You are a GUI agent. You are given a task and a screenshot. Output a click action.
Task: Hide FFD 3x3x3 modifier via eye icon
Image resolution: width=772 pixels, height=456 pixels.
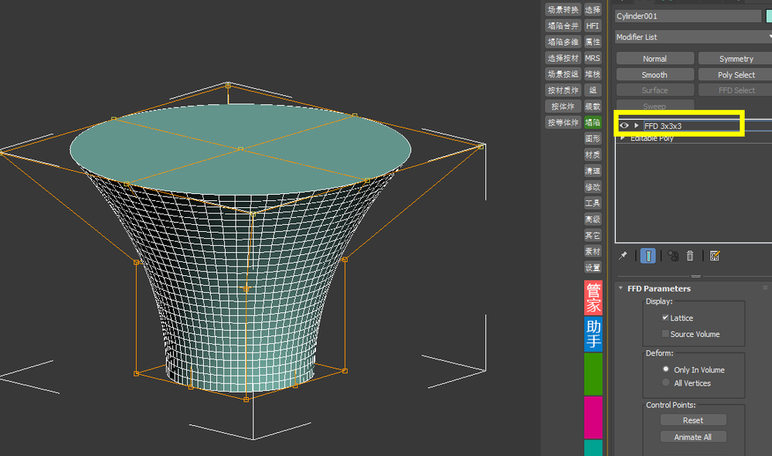[624, 125]
